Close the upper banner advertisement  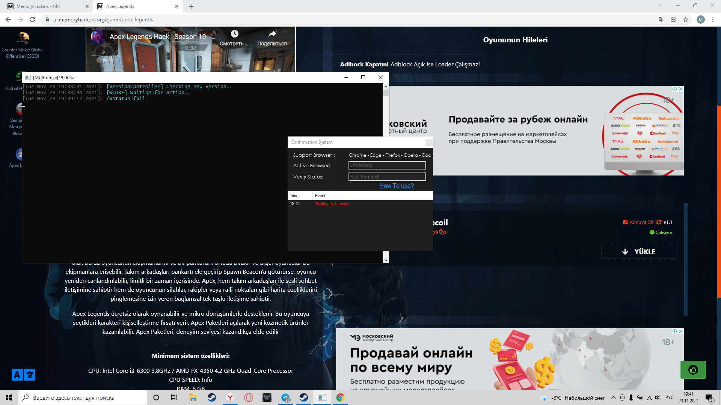coord(681,89)
